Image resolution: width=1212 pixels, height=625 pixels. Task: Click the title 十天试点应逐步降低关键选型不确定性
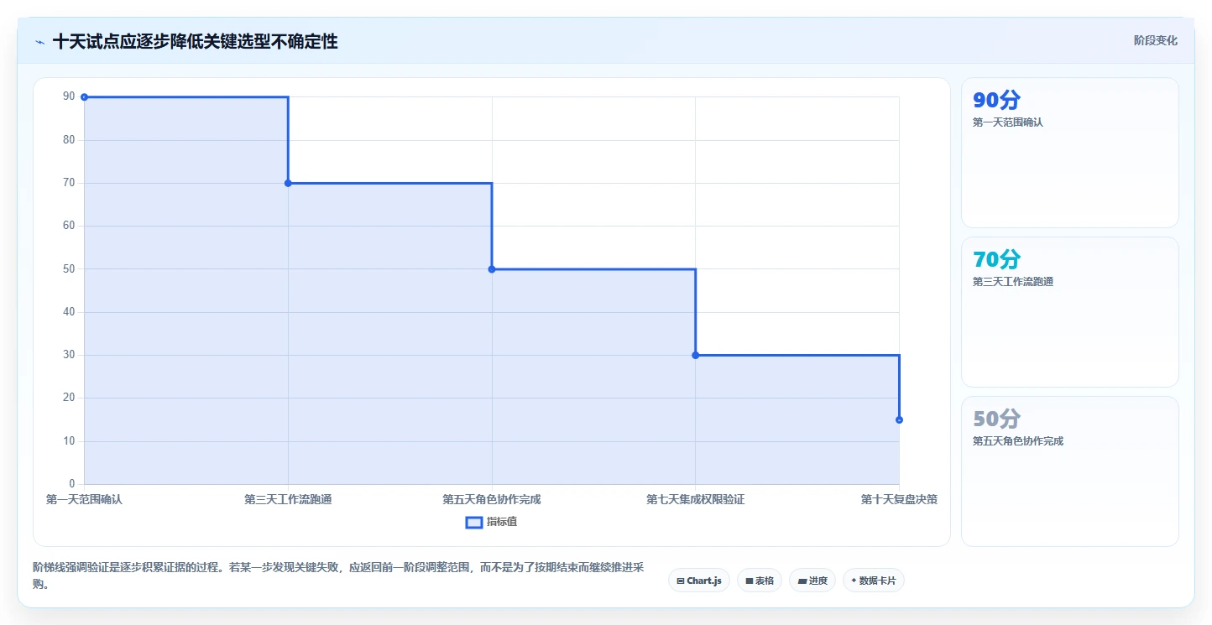196,41
